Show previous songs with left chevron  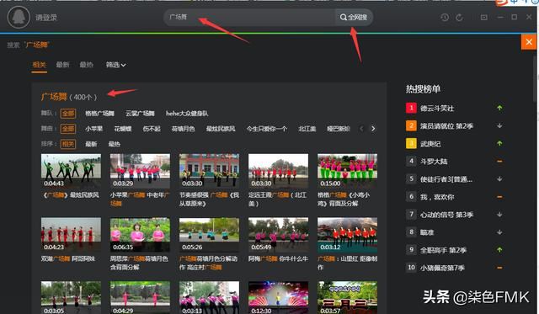click(361, 129)
